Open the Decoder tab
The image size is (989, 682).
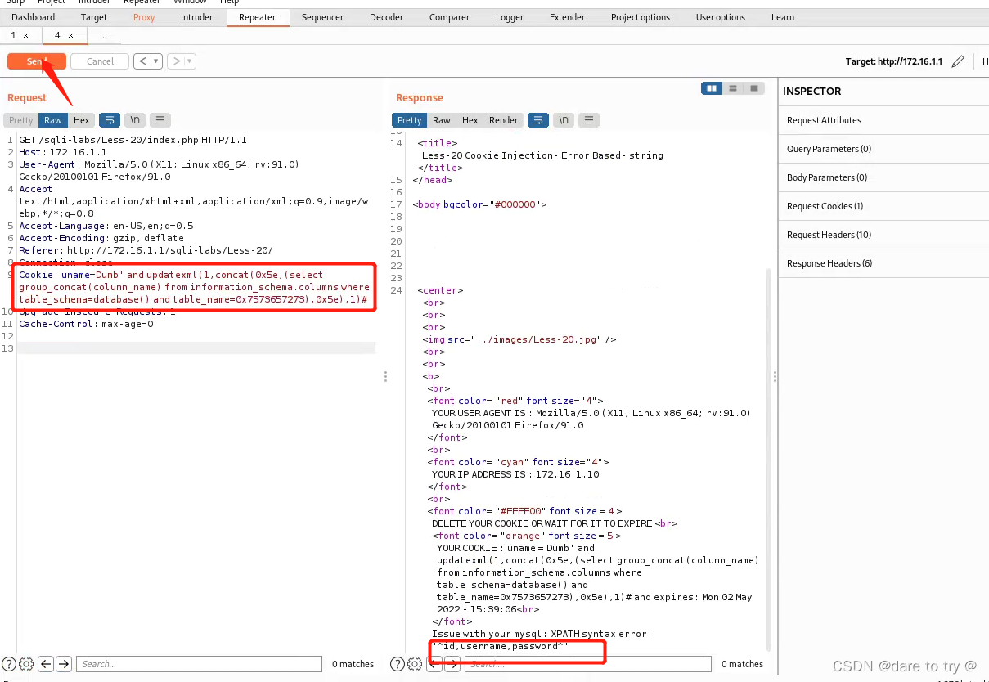point(387,17)
